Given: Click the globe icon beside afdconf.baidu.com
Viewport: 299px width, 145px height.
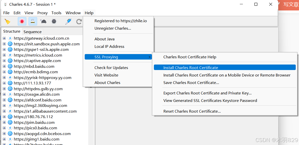Looking at the screenshot, I should click(10, 100).
